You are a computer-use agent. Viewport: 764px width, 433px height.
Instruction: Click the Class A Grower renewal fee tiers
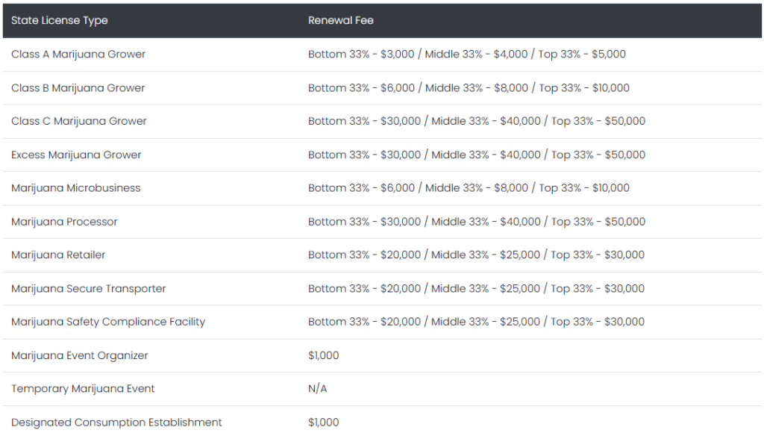pyautogui.click(x=467, y=54)
